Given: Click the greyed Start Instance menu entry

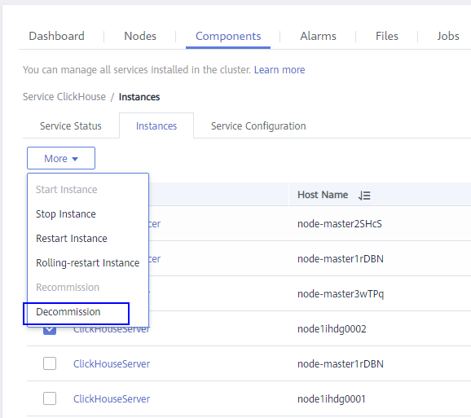Looking at the screenshot, I should 66,190.
